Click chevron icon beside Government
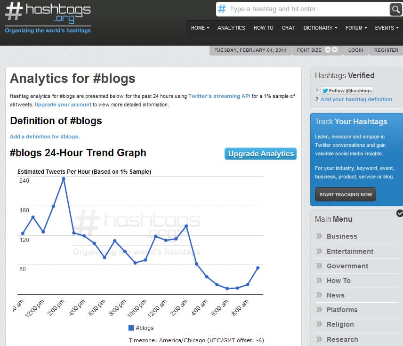The image size is (403, 346). (x=319, y=266)
